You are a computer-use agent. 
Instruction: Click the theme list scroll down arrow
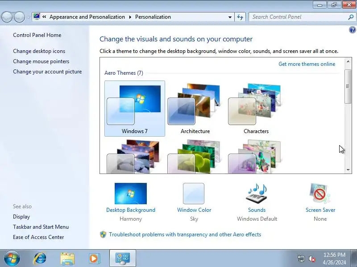348,170
